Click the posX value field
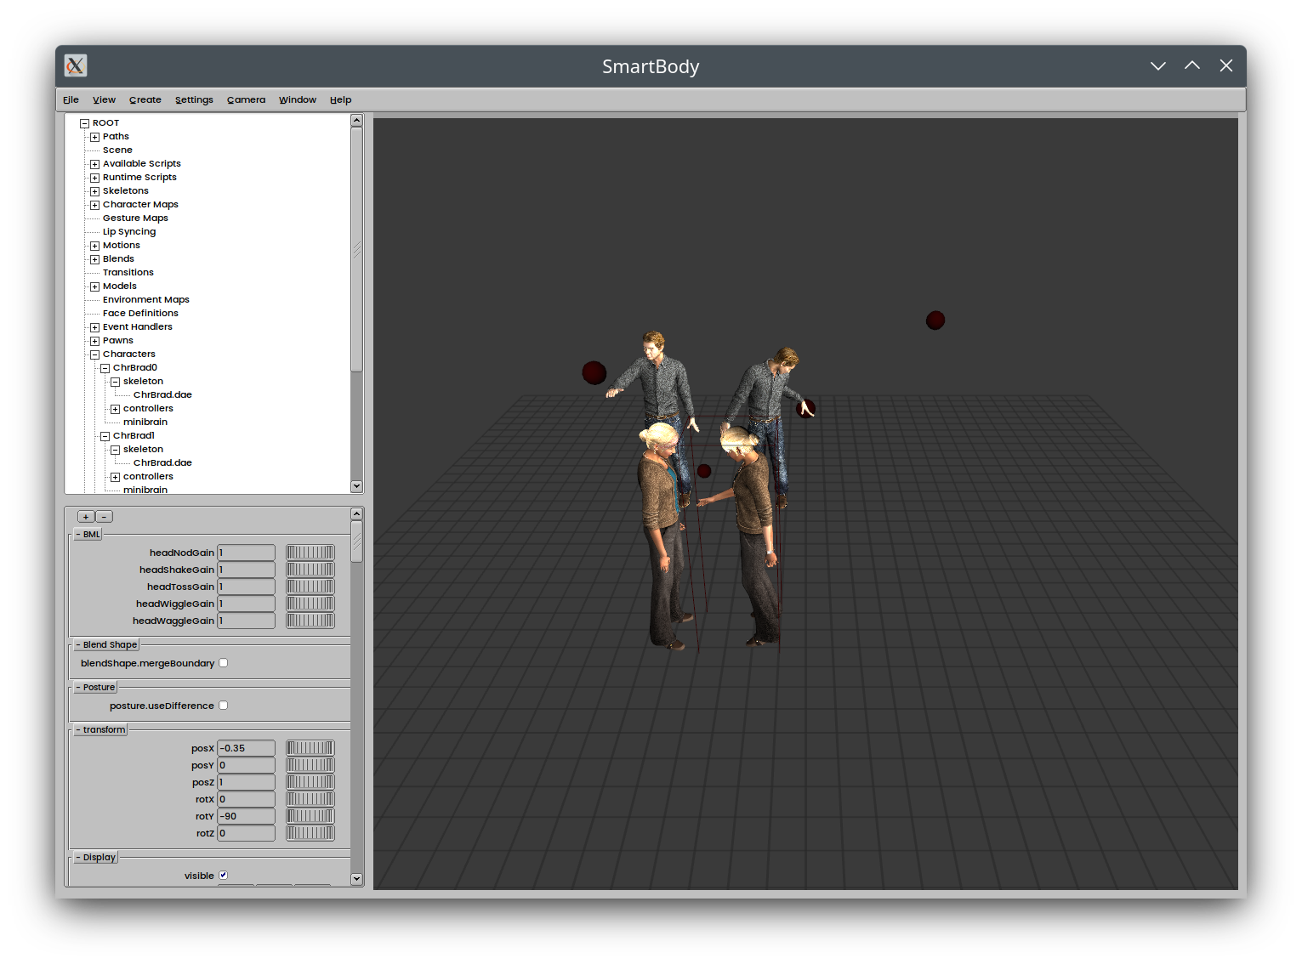The height and width of the screenshot is (964, 1302). [x=246, y=748]
